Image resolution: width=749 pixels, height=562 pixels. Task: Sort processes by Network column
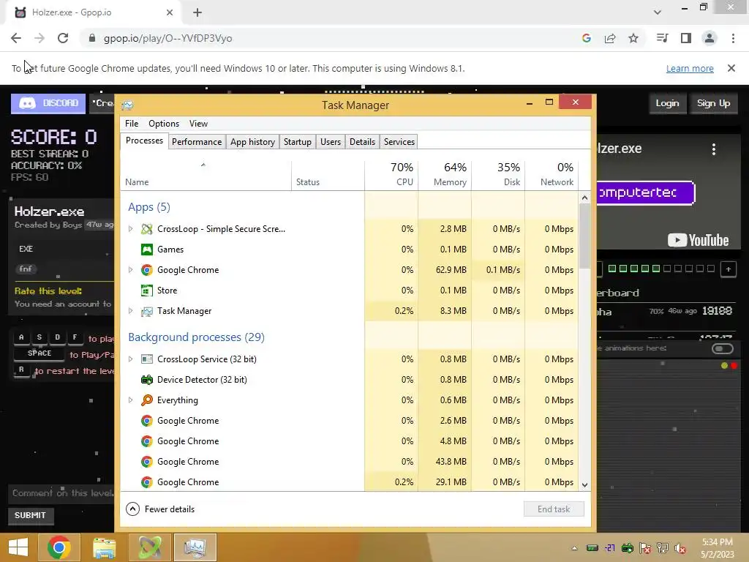(552, 174)
